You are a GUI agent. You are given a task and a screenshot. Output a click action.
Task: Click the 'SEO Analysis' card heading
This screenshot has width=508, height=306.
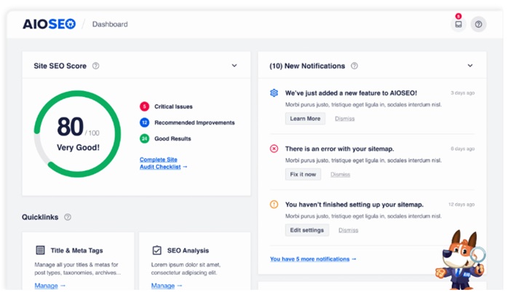[188, 251]
